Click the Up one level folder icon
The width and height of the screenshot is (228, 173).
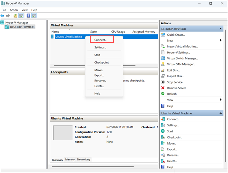(x=15, y=16)
